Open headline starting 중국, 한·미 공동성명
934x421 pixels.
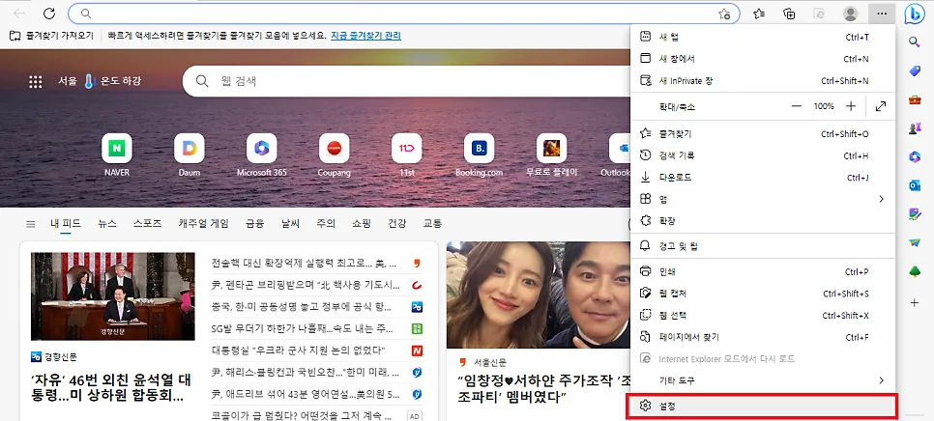pos(302,307)
